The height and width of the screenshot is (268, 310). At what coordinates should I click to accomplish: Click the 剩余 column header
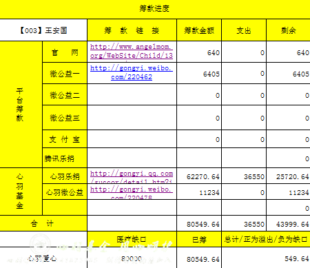[289, 30]
